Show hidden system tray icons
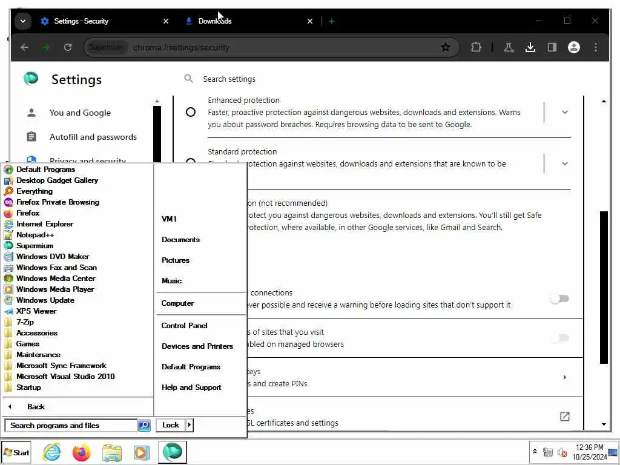620x465 pixels. coord(535,452)
